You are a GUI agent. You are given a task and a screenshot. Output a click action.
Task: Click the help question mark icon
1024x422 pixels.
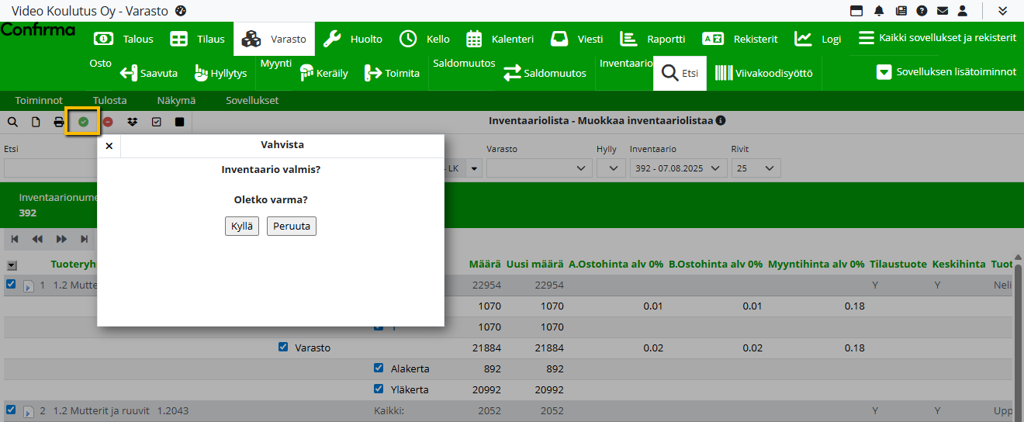click(x=922, y=11)
